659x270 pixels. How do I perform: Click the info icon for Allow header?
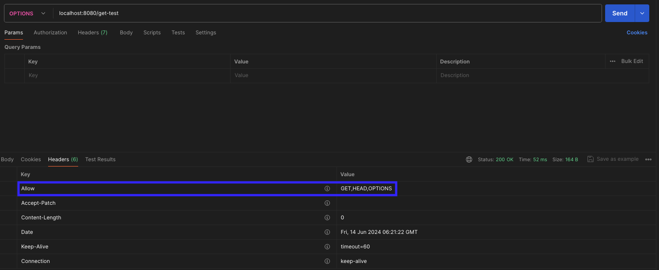click(x=327, y=189)
